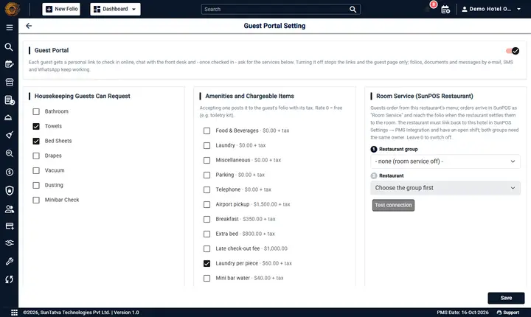Click the New Folio button
The height and width of the screenshot is (317, 531).
click(61, 9)
